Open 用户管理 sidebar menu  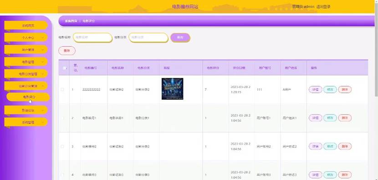coord(26,50)
